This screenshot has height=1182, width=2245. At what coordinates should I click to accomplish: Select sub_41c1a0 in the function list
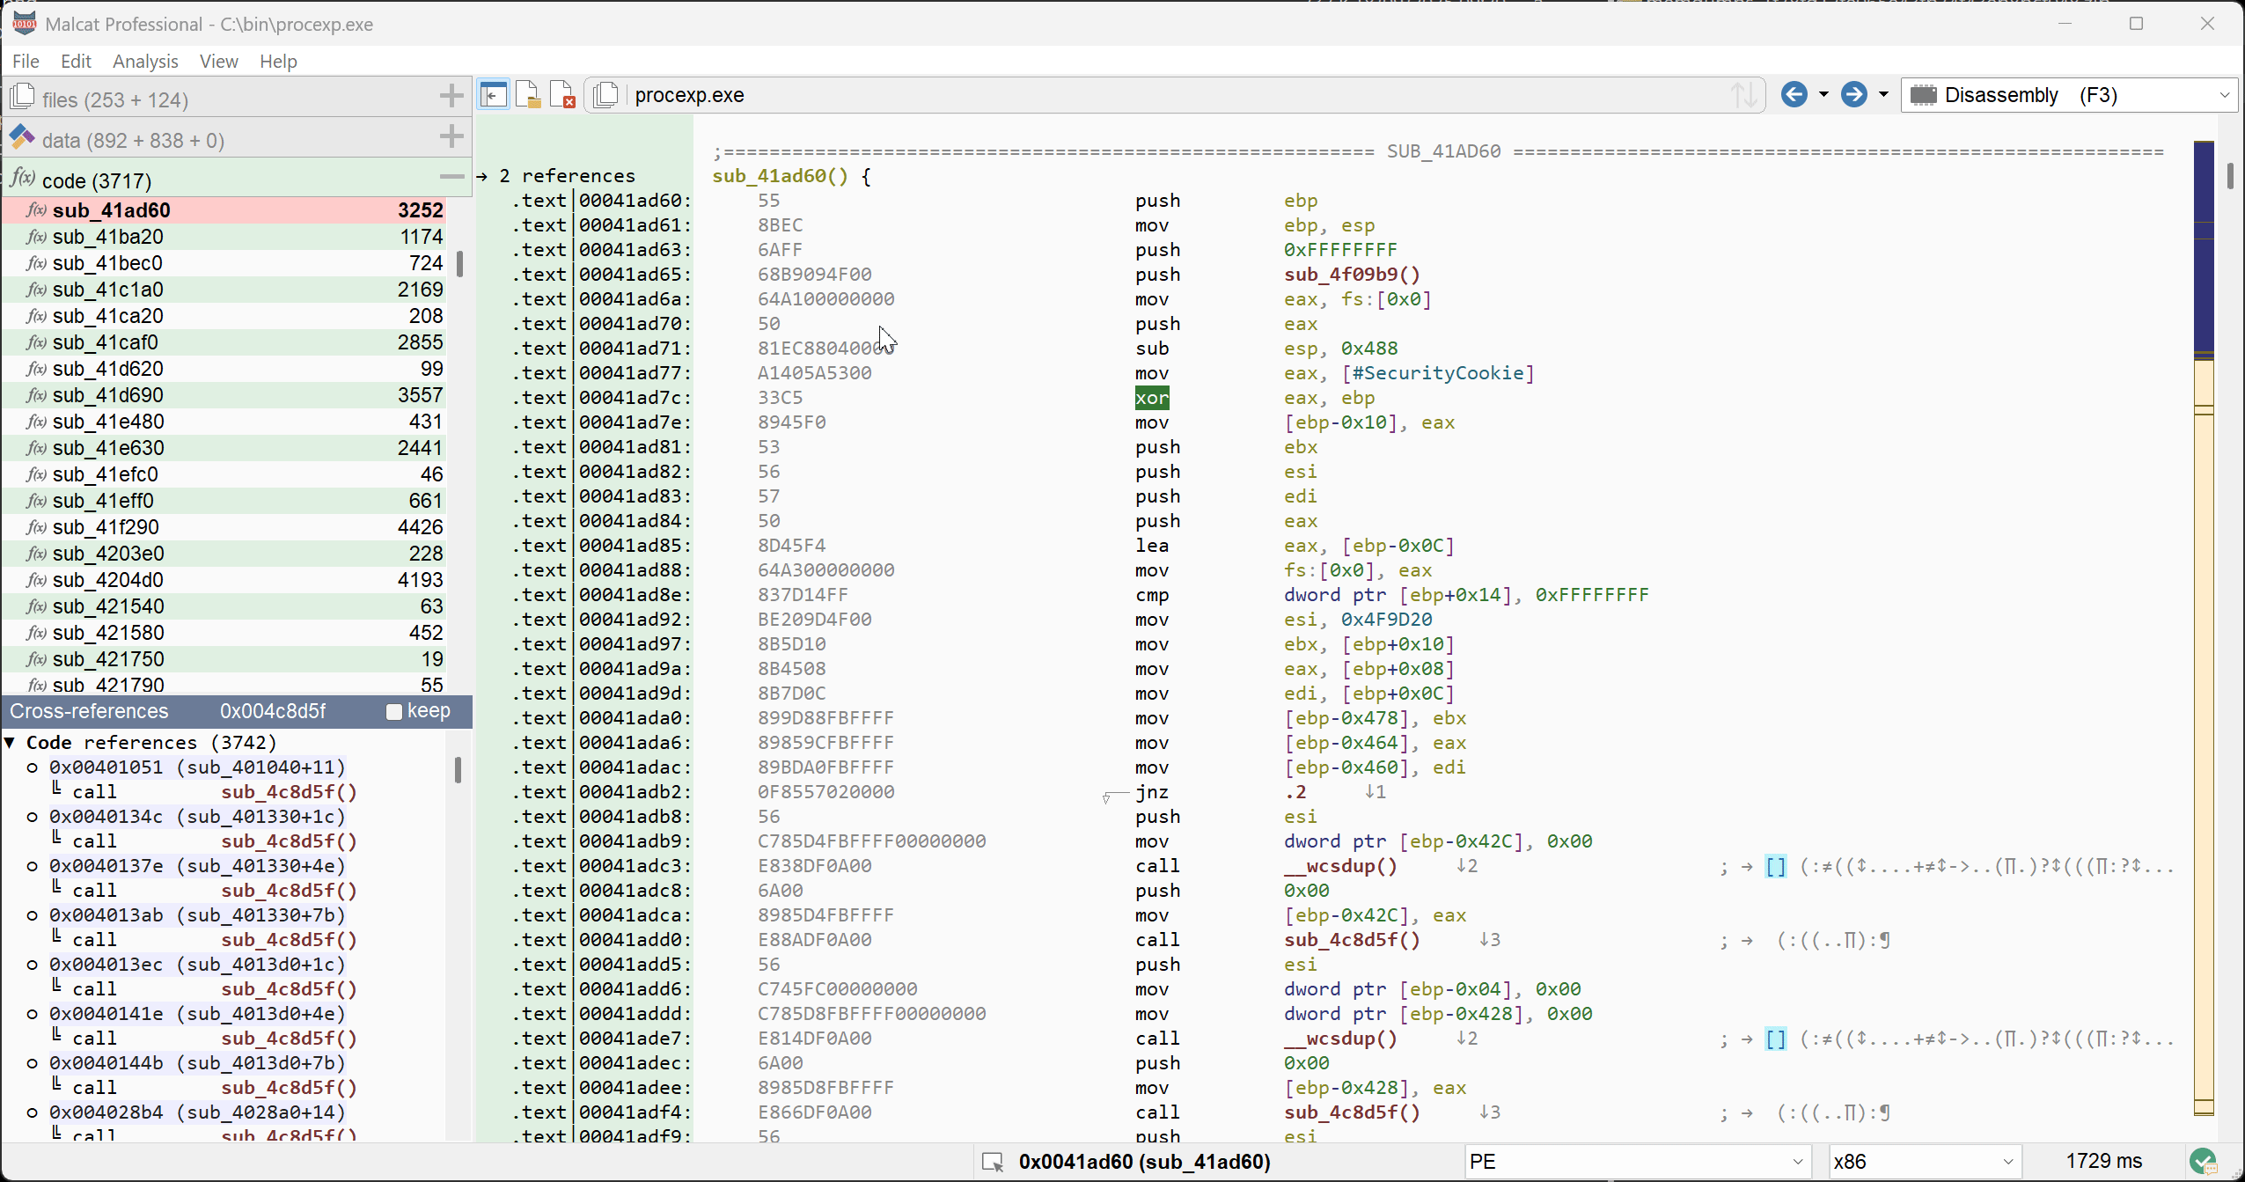click(x=224, y=290)
